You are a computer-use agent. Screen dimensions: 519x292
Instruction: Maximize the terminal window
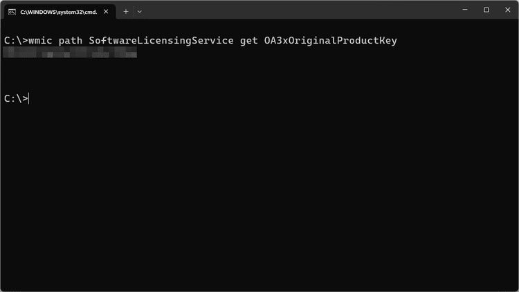tap(486, 10)
